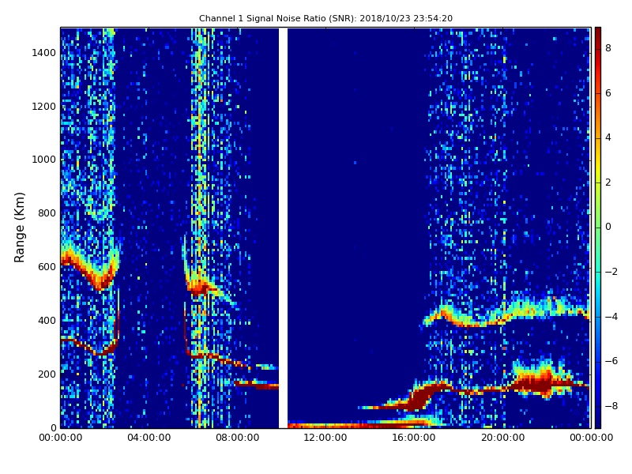
Task: Click the 20:00:00 time axis label
Action: pos(502,438)
